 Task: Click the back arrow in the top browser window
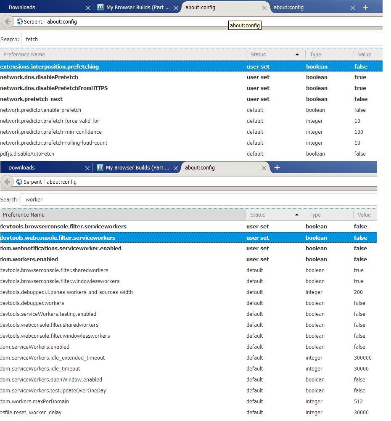pos(8,21)
